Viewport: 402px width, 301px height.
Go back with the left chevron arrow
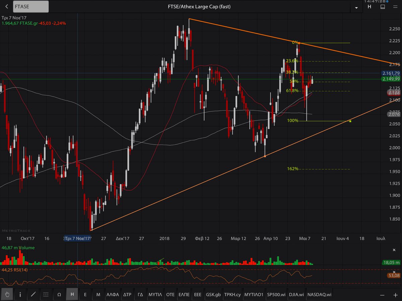6,6
